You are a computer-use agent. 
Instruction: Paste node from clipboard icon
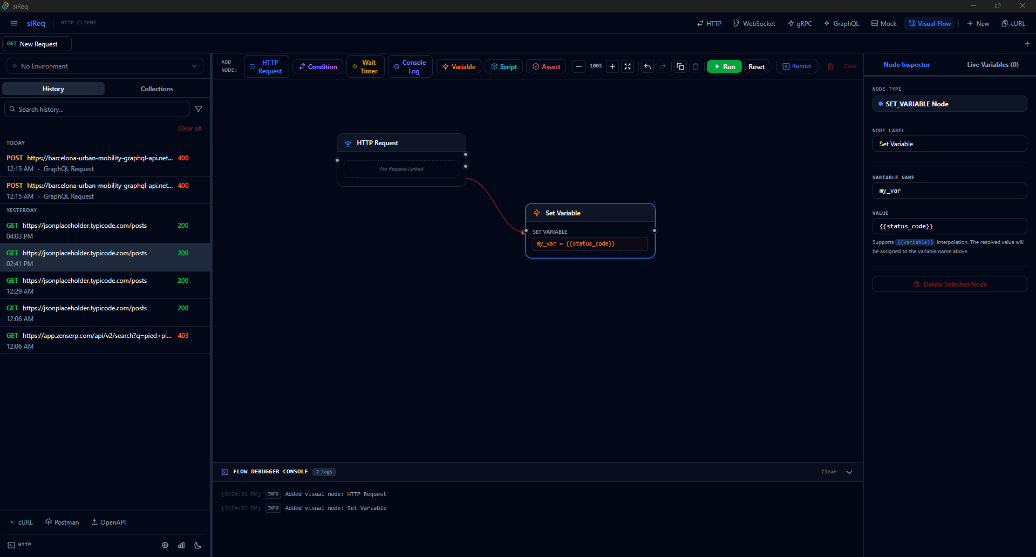pyautogui.click(x=696, y=66)
